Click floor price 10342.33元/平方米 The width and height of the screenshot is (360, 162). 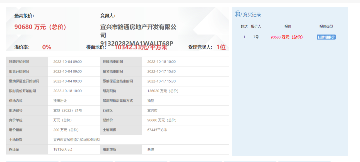(141, 48)
